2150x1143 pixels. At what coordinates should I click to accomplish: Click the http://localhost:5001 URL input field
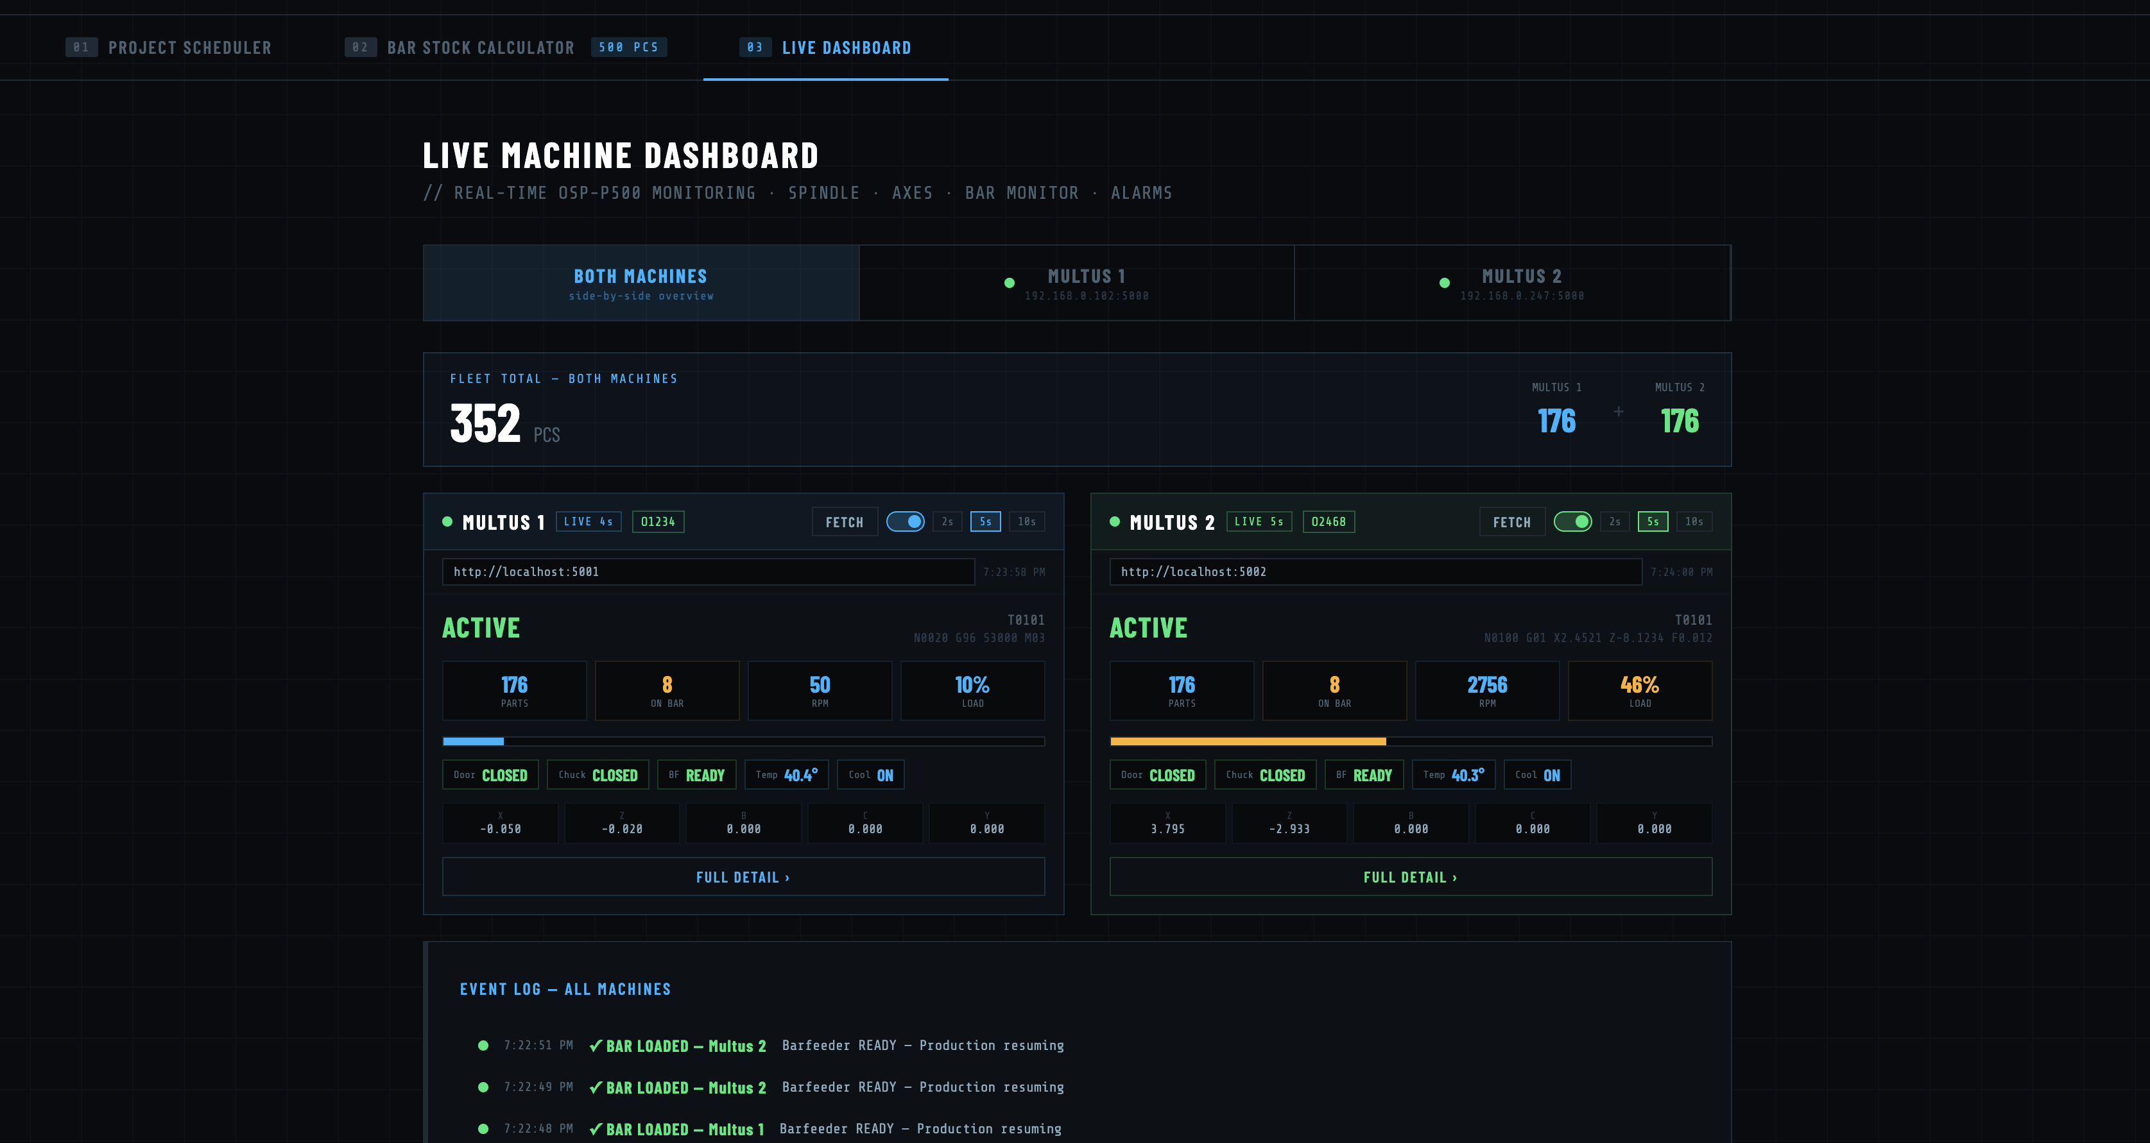click(708, 571)
